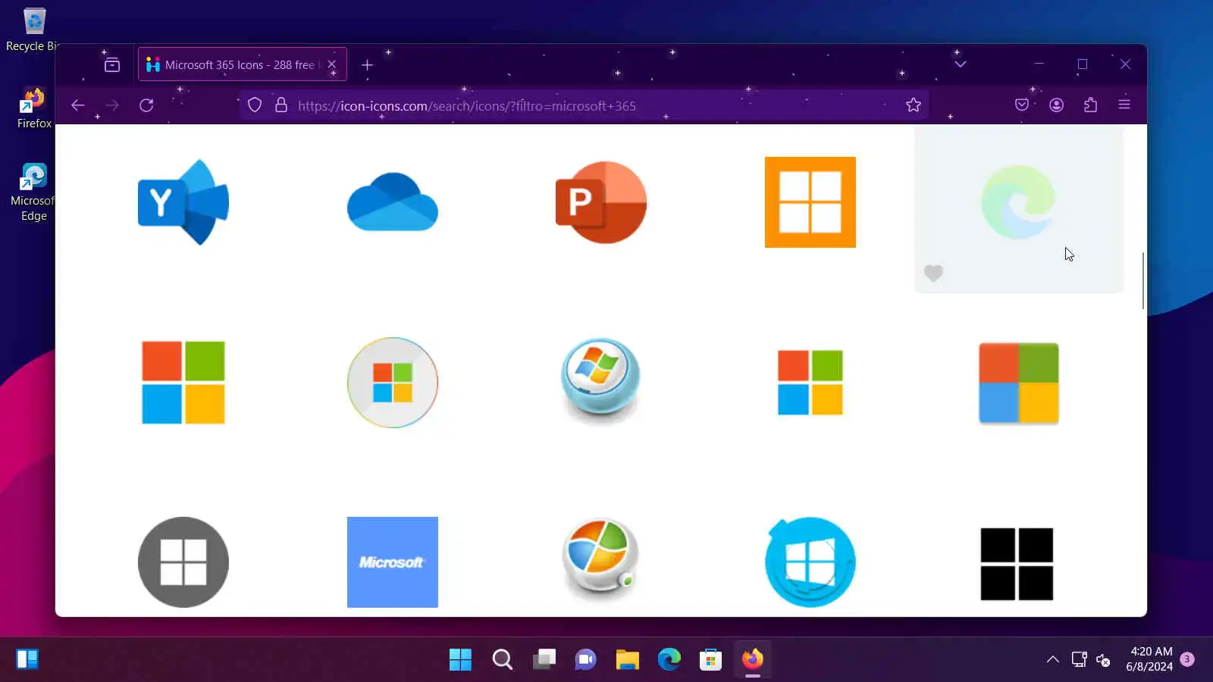Screen dimensions: 1213x682
Task: Select the cyan circular Windows icon
Action: [810, 562]
